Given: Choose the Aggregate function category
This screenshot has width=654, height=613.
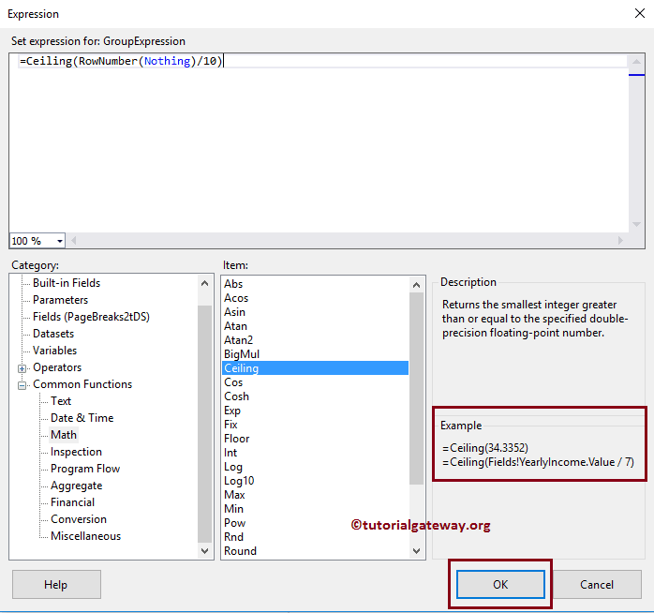Looking at the screenshot, I should [76, 486].
